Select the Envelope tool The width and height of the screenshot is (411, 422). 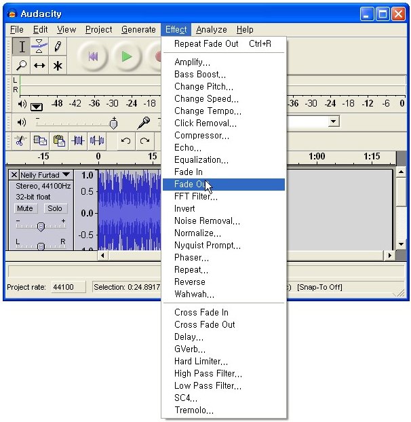[39, 46]
